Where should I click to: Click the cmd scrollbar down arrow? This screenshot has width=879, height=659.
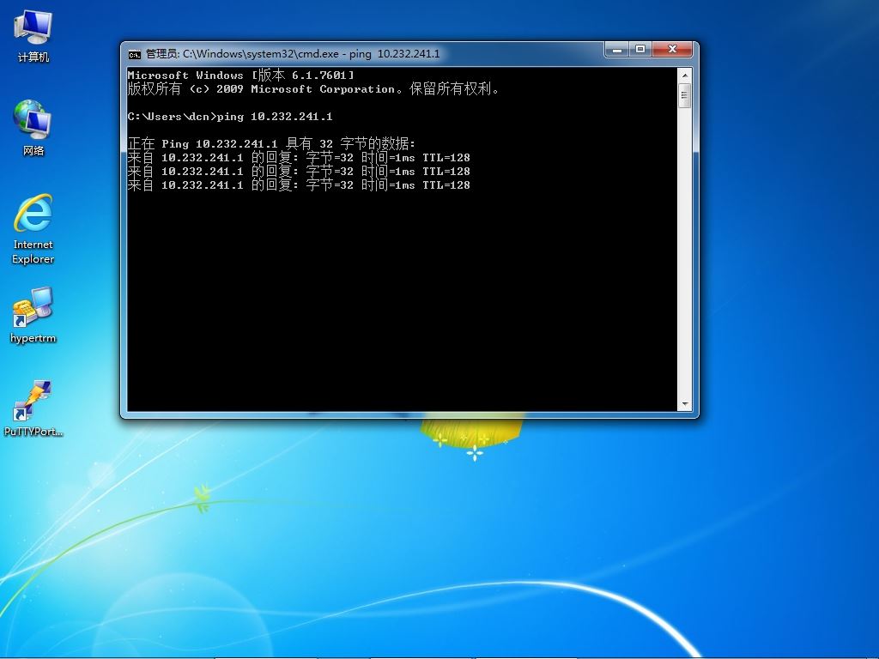point(684,403)
